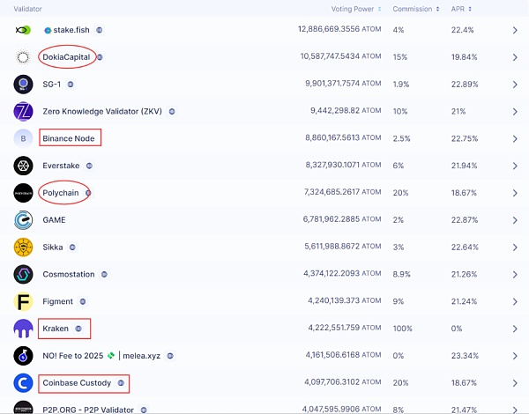Open the NO! Fee to 2025 melea.xyz validator

[x=102, y=356]
